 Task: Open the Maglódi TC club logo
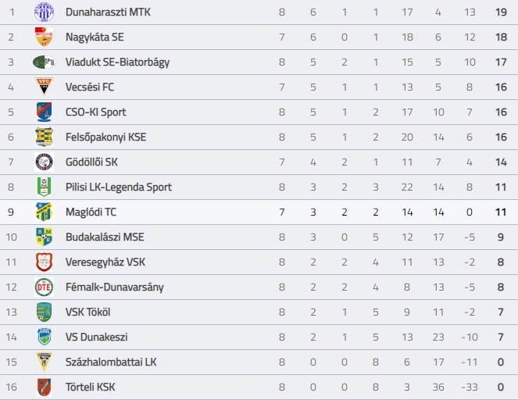[x=44, y=212]
